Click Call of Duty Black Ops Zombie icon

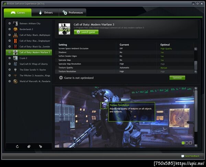(x=15, y=47)
